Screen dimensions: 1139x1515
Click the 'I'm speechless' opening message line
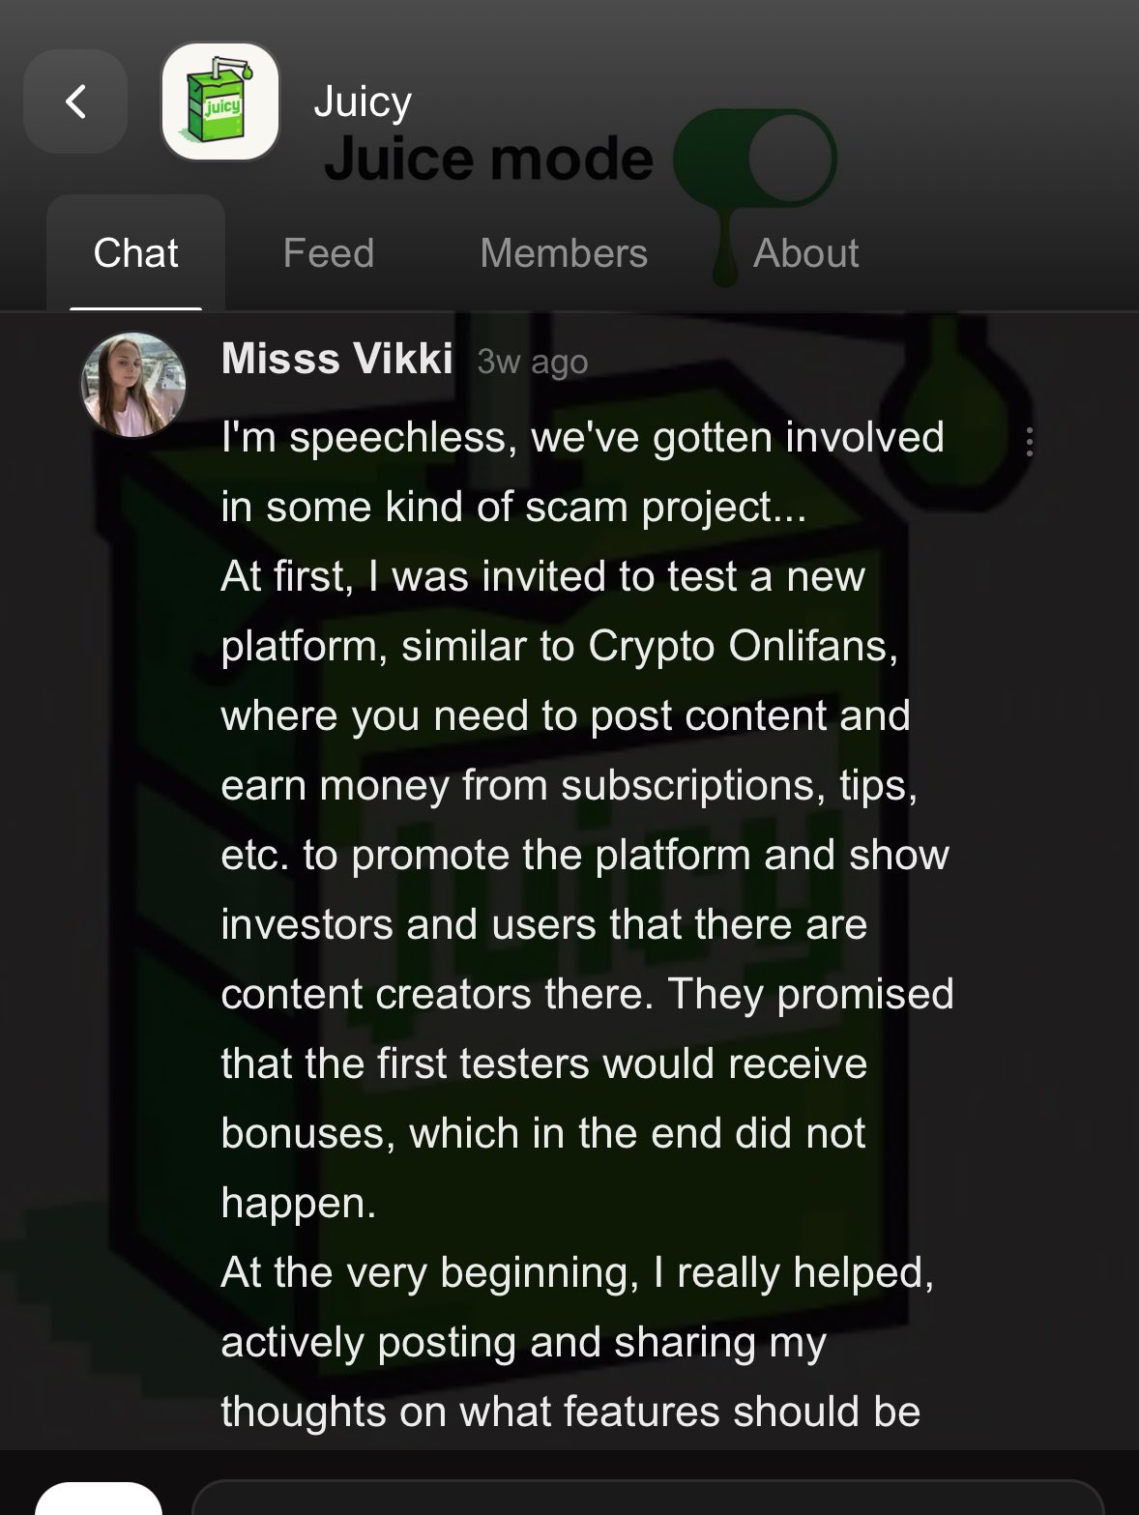(583, 438)
